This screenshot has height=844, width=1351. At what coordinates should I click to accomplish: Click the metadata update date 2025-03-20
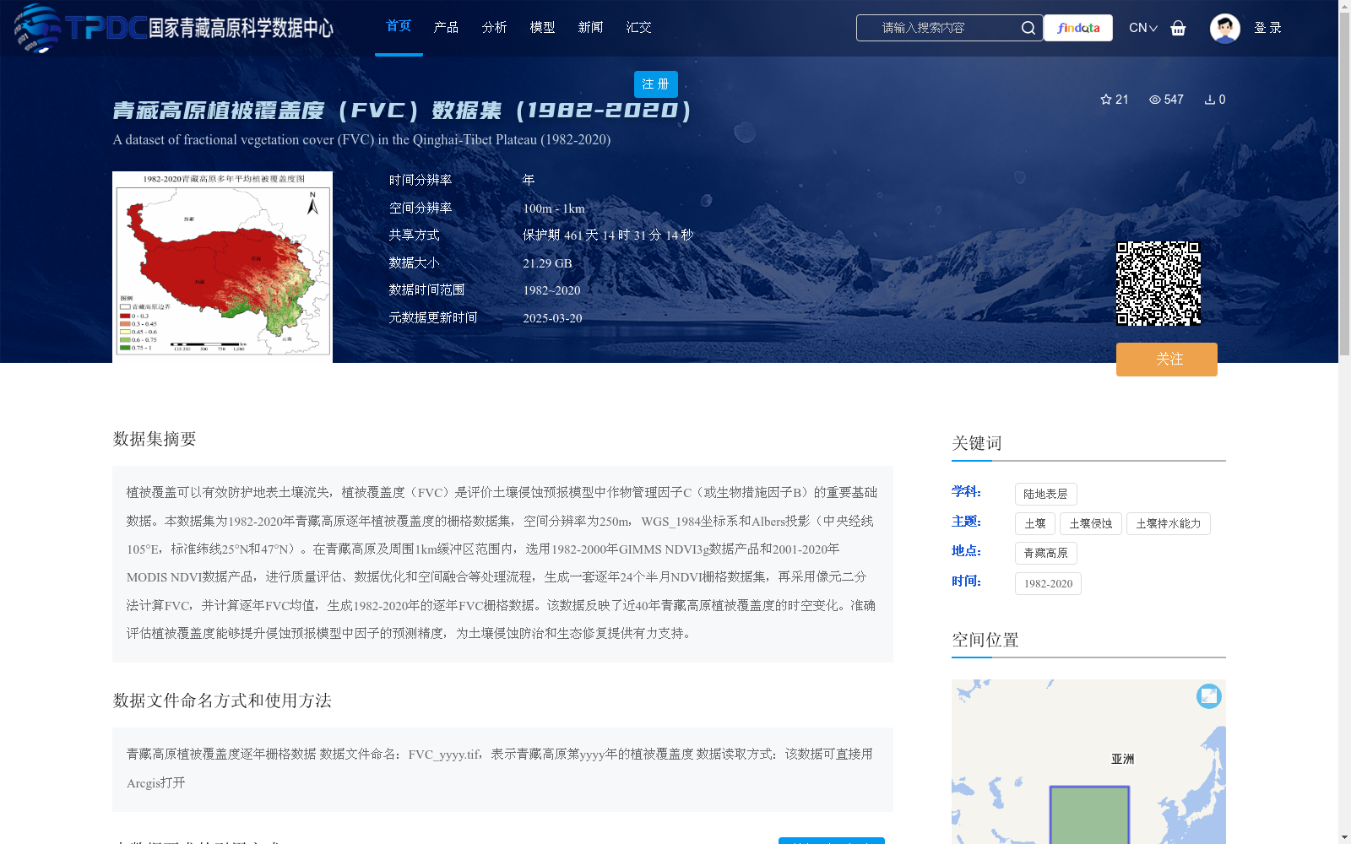click(552, 318)
